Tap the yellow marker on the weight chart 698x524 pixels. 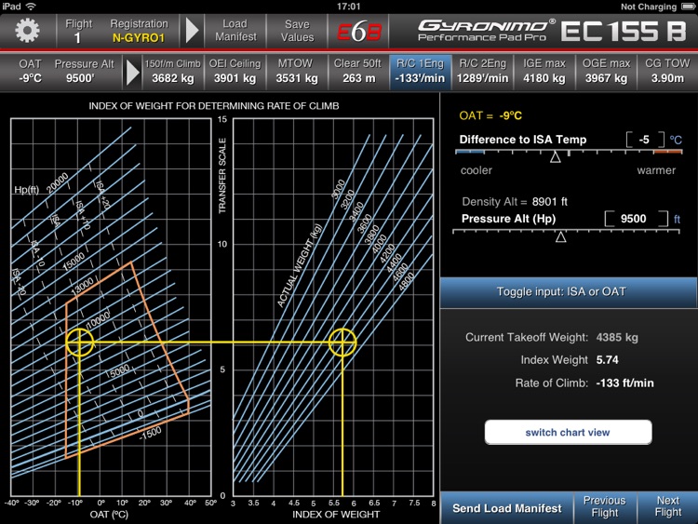click(342, 343)
